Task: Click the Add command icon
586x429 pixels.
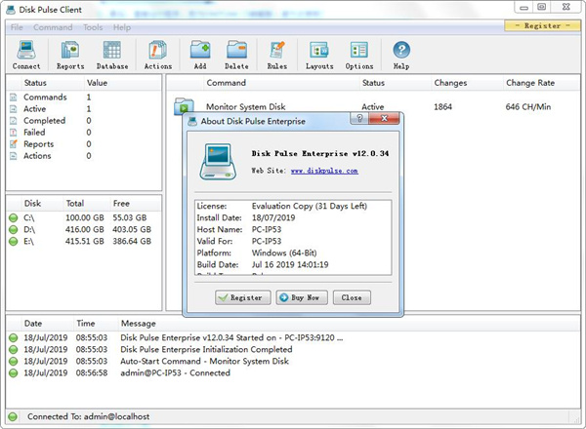Action: pos(200,50)
